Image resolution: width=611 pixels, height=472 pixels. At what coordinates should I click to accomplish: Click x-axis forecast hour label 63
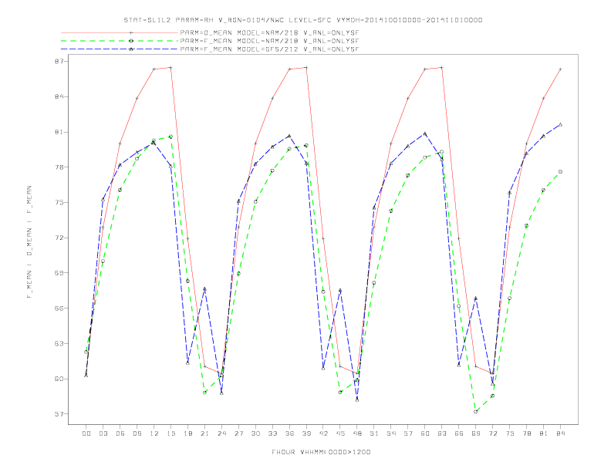tap(442, 433)
